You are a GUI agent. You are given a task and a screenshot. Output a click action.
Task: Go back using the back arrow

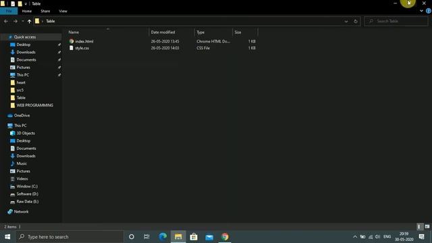(x=6, y=21)
